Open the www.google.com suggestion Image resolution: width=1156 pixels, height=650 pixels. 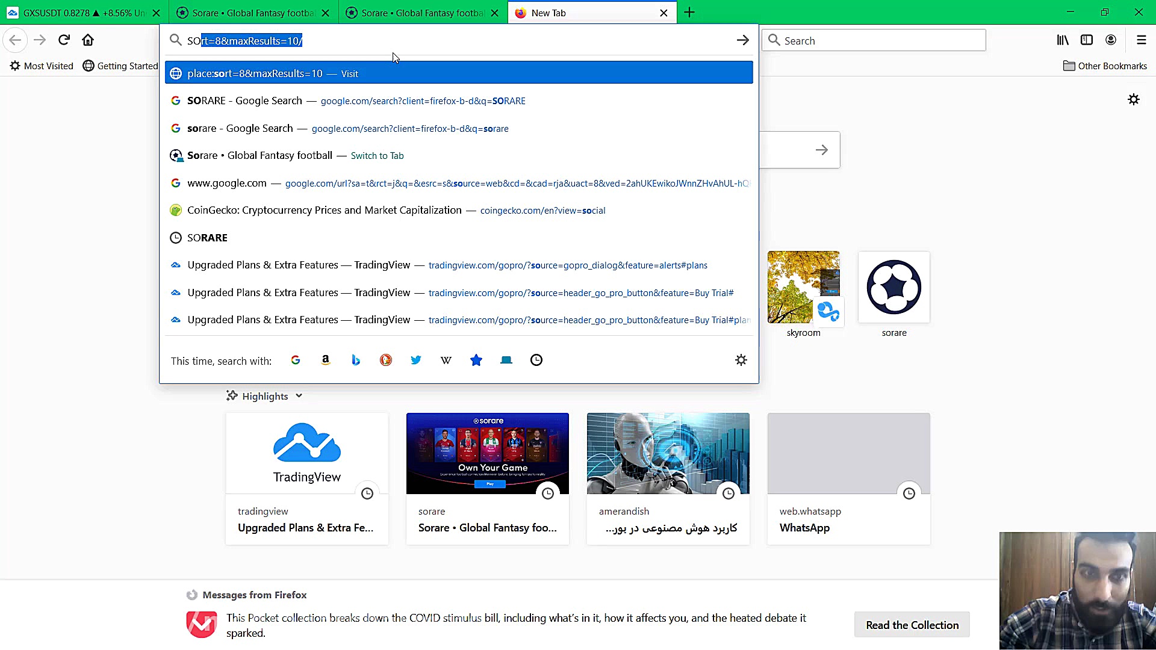tap(459, 183)
